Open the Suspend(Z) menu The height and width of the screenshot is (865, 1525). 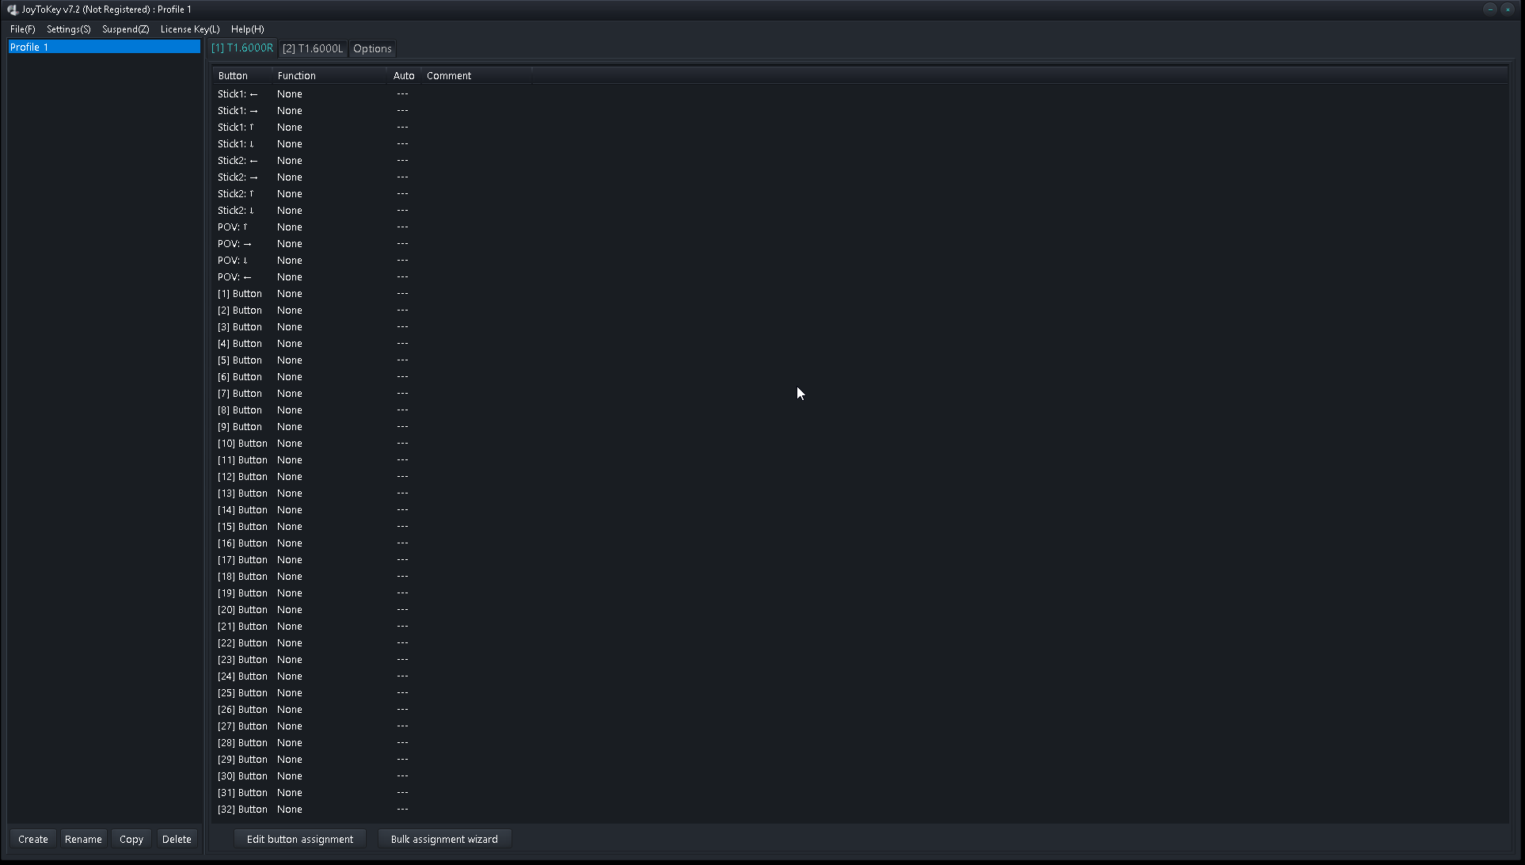(x=125, y=29)
